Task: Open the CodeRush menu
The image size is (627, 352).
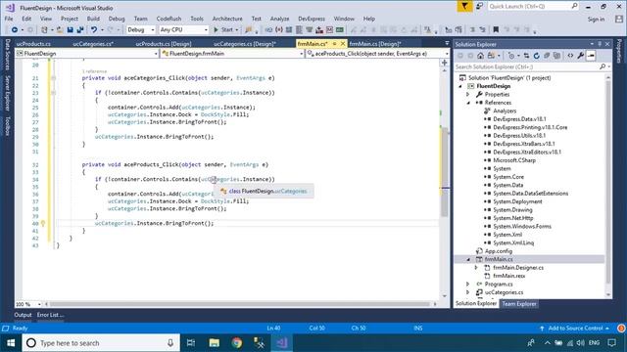Action: click(x=169, y=19)
